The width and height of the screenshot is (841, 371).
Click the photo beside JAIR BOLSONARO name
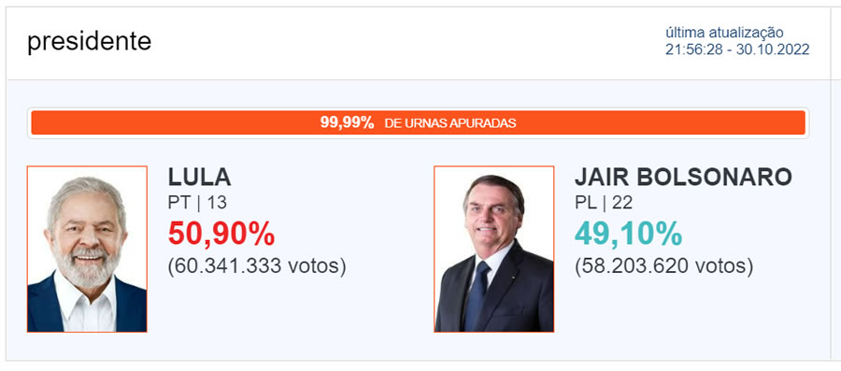tap(494, 250)
